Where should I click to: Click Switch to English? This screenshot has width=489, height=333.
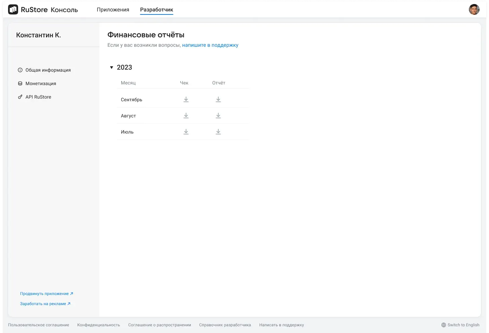tap(463, 325)
